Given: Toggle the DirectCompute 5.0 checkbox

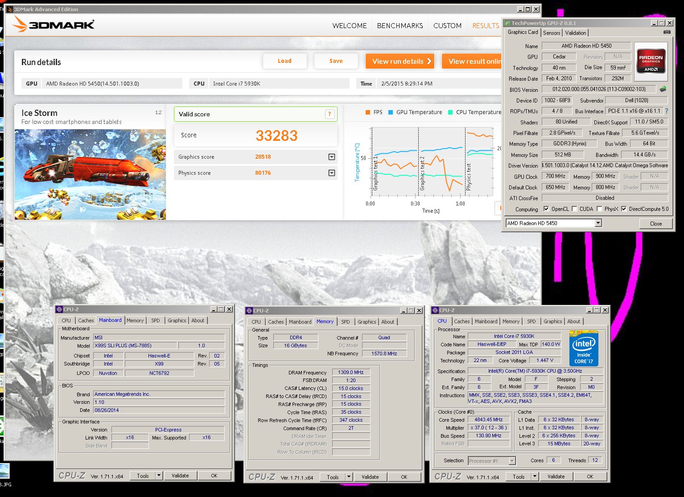Looking at the screenshot, I should tap(624, 209).
